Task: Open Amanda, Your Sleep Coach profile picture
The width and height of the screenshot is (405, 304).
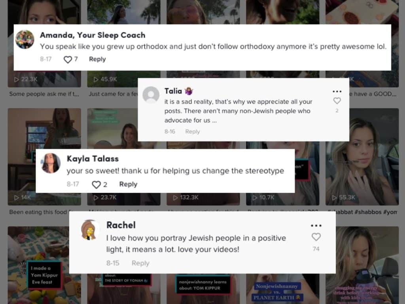Action: [x=25, y=39]
